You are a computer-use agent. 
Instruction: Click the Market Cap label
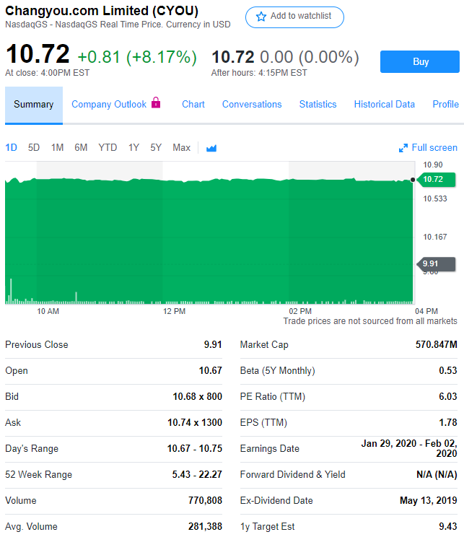pyautogui.click(x=264, y=344)
